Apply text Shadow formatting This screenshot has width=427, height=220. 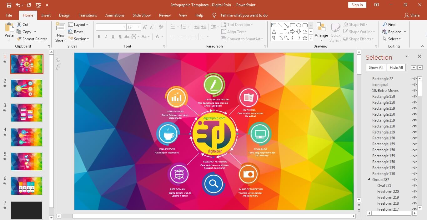(x=120, y=37)
